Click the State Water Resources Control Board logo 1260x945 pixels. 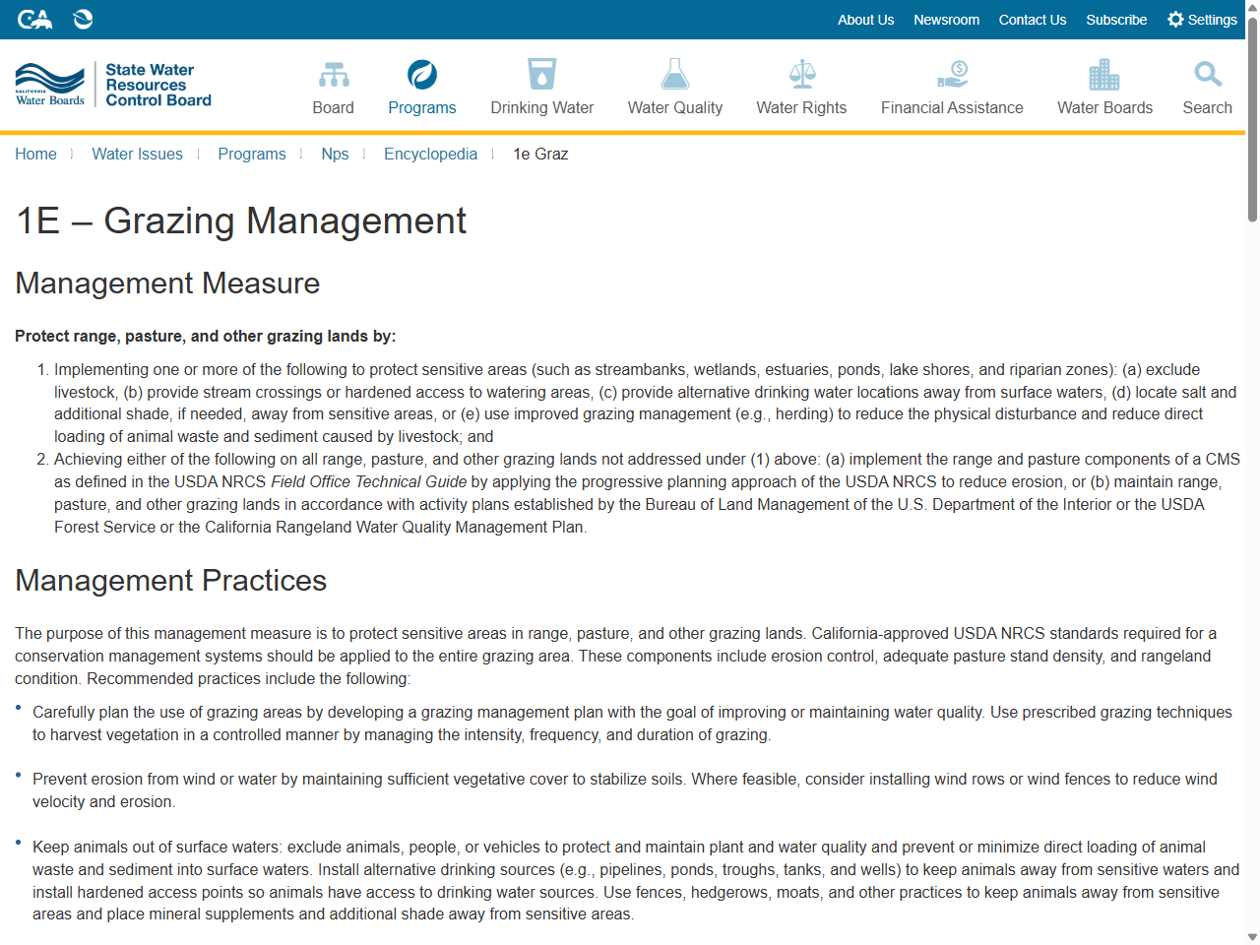pyautogui.click(x=111, y=85)
